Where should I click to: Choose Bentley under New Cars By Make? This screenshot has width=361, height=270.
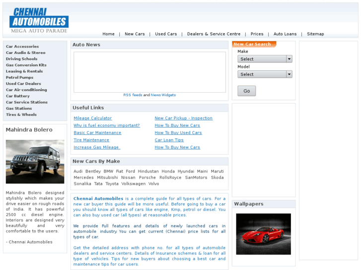[x=93, y=171]
